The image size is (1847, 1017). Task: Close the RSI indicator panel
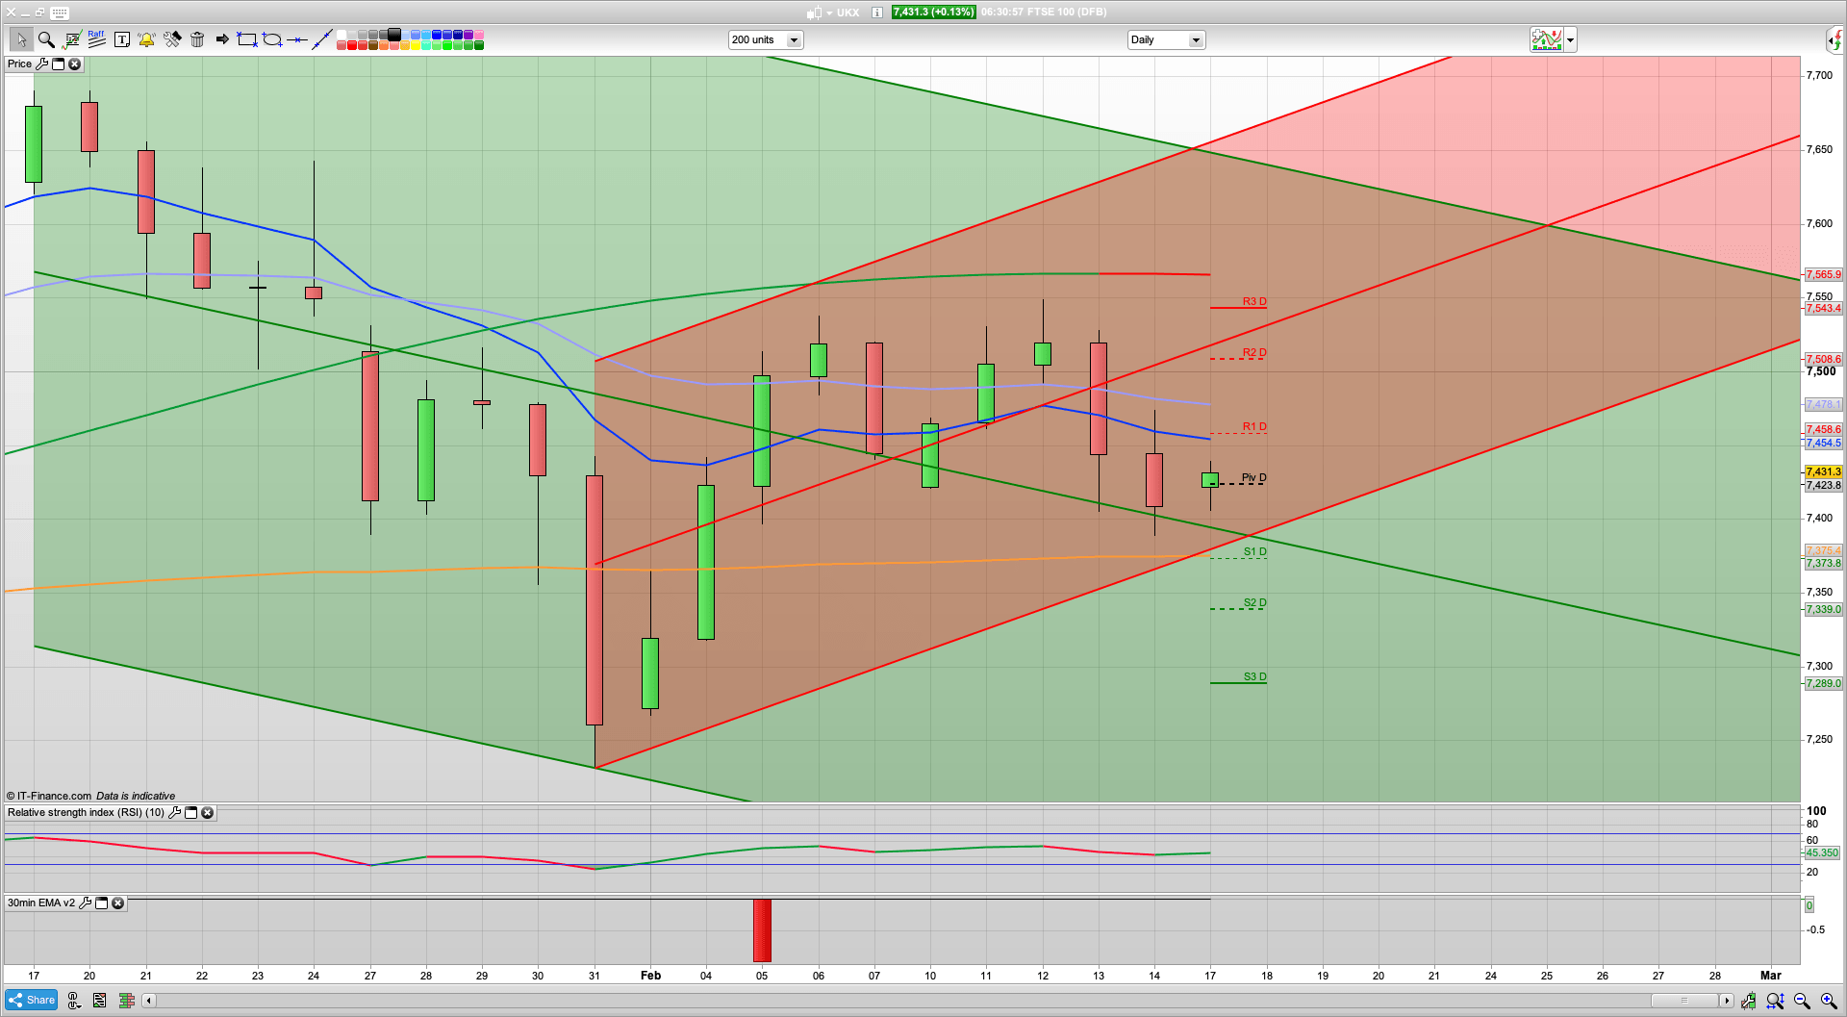point(207,813)
